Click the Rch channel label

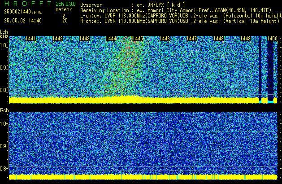tap(4, 110)
